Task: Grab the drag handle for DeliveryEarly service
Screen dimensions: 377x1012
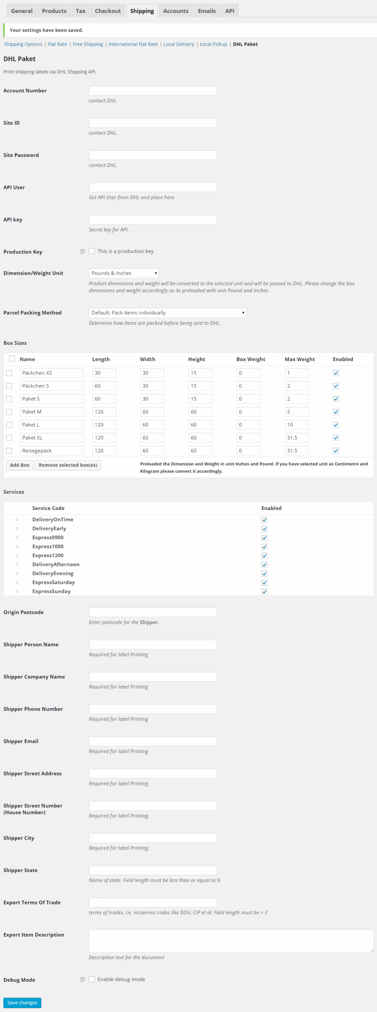Action: pyautogui.click(x=17, y=529)
